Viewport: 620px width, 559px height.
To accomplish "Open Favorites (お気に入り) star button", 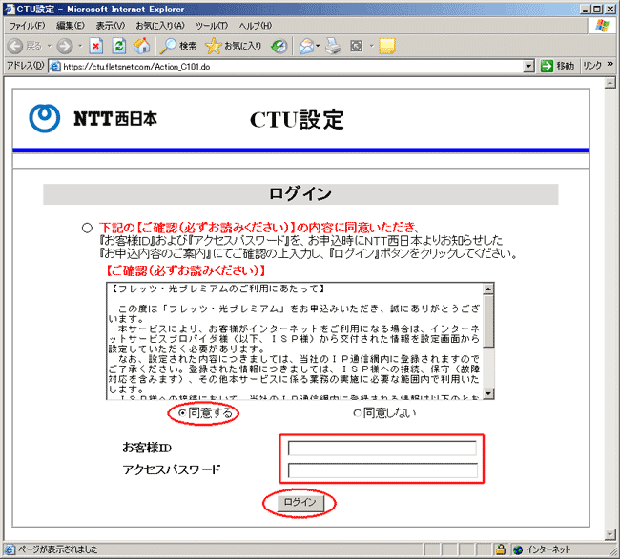I will point(234,47).
